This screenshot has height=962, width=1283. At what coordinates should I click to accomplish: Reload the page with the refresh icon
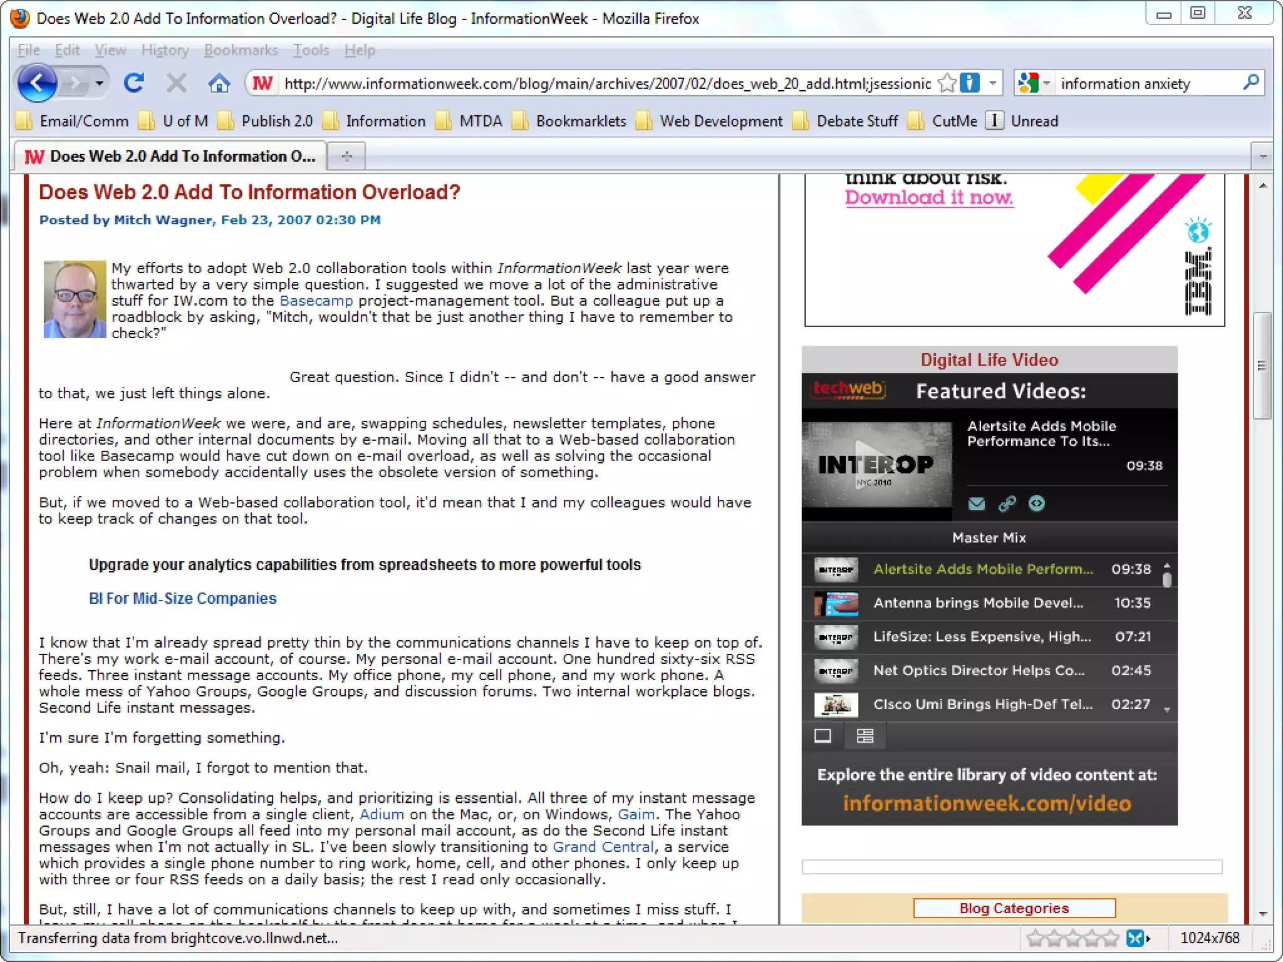[134, 83]
